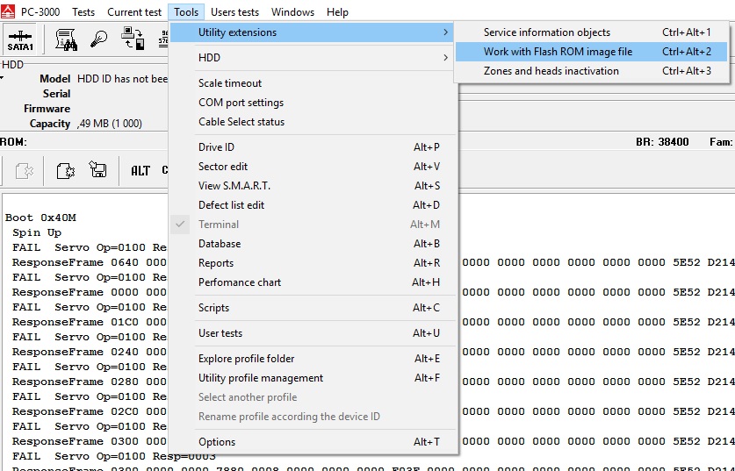Select Work with Flash ROM image file
Viewport: 735px width, 471px height.
tap(591, 52)
